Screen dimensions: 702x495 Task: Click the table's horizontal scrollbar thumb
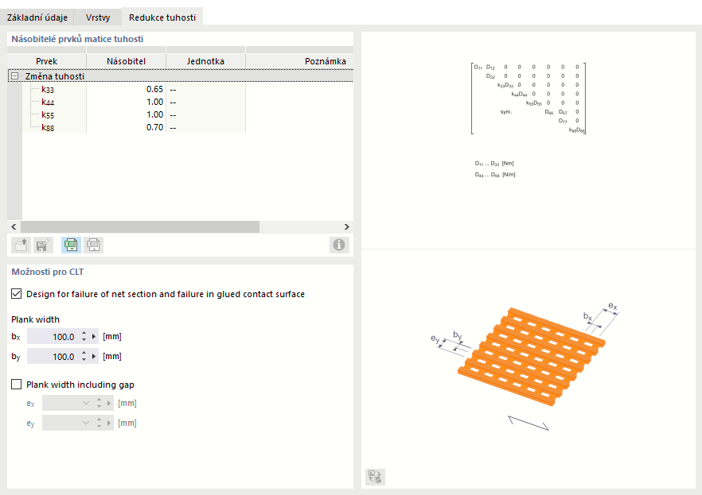coord(141,226)
